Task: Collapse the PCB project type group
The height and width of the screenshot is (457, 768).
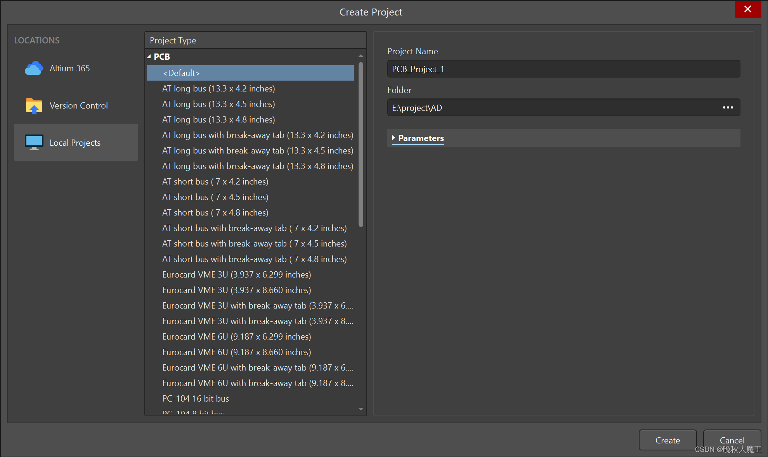Action: (149, 57)
